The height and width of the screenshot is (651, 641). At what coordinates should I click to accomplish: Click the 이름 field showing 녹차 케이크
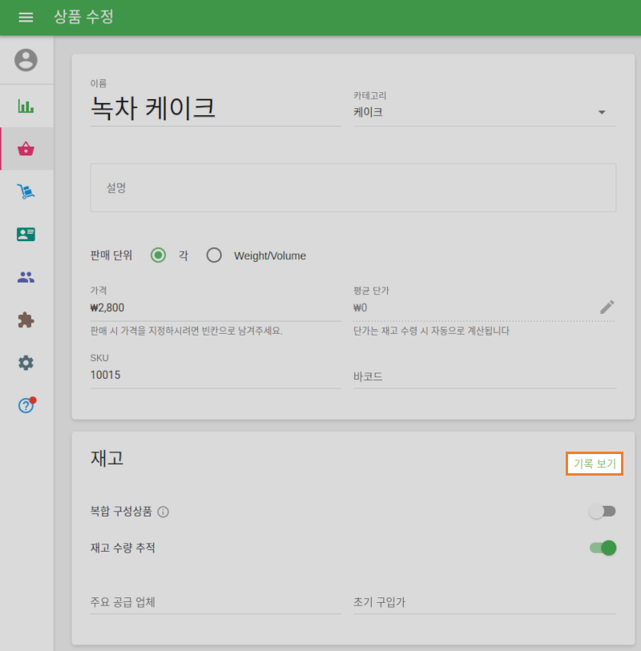point(215,108)
